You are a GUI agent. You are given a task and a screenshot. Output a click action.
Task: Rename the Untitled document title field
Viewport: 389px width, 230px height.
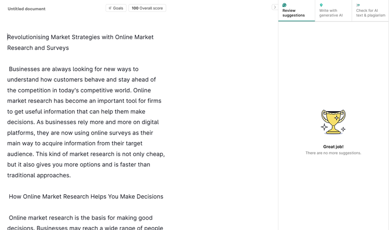point(26,8)
